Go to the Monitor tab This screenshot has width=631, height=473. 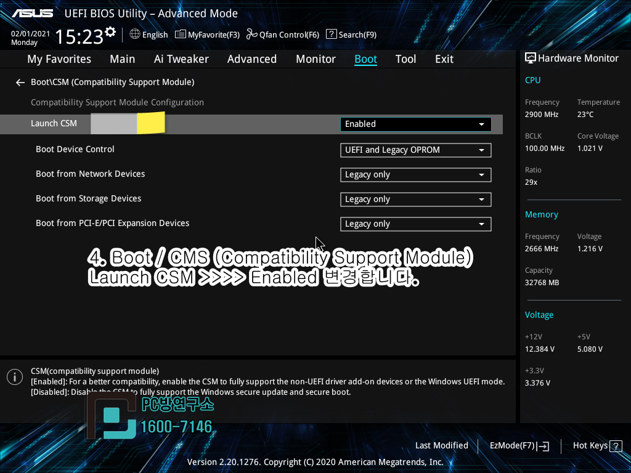[x=315, y=59]
